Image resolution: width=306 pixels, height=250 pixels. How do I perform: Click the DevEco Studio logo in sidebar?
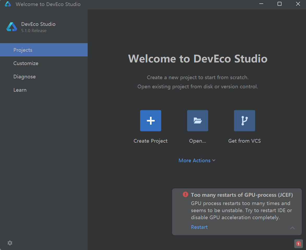pyautogui.click(x=12, y=27)
